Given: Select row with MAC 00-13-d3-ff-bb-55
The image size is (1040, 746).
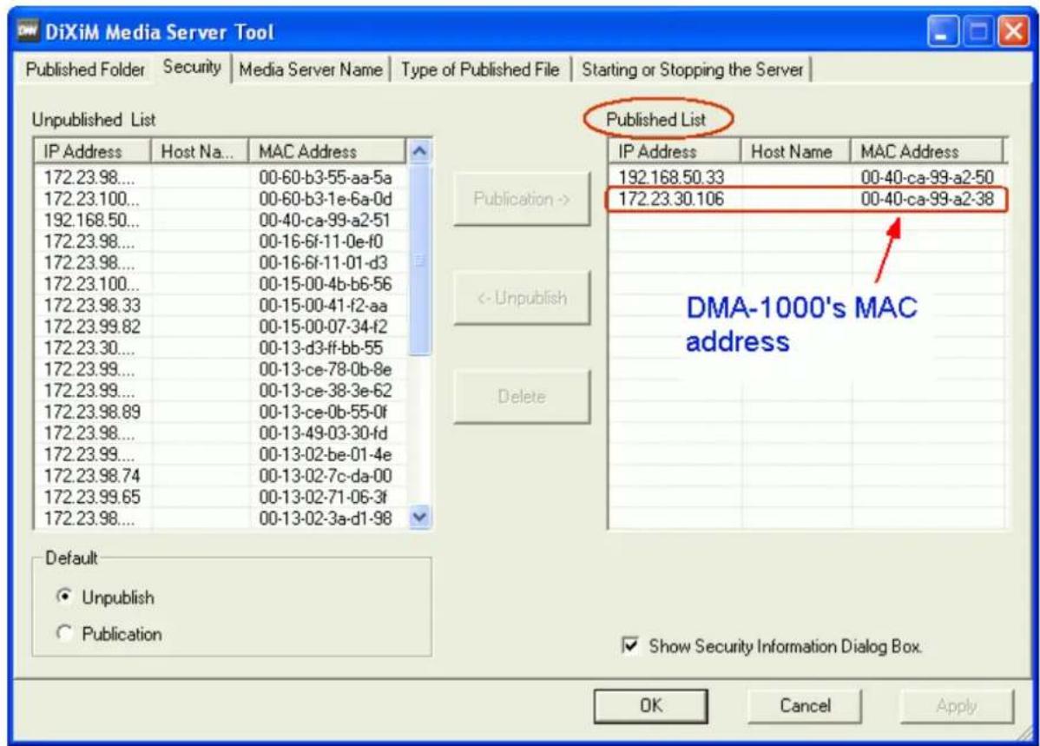Looking at the screenshot, I should [x=221, y=347].
